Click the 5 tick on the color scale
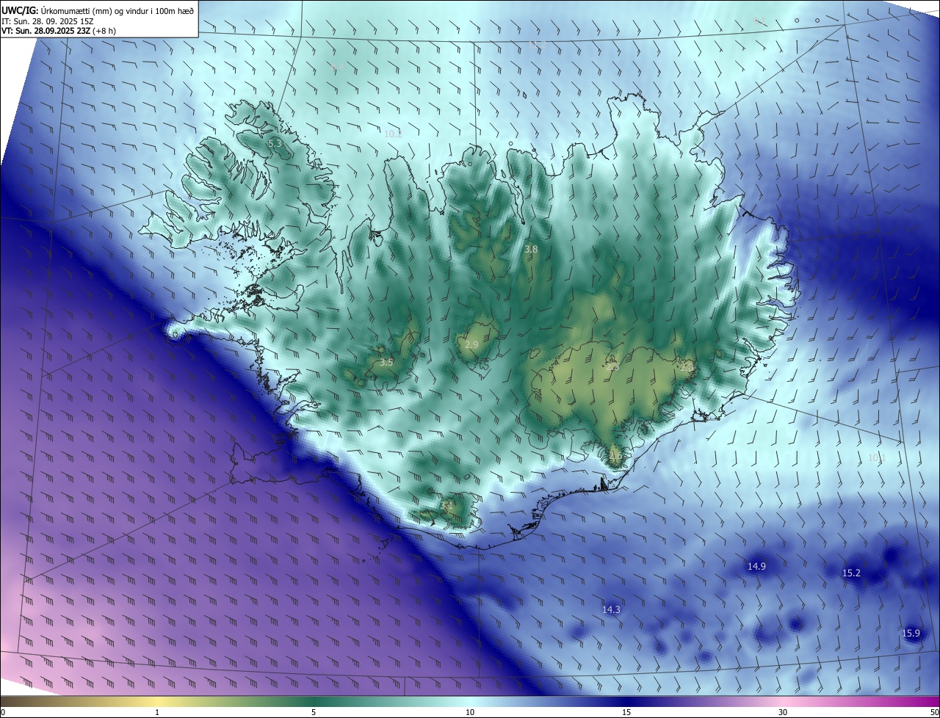The image size is (940, 718). (314, 712)
